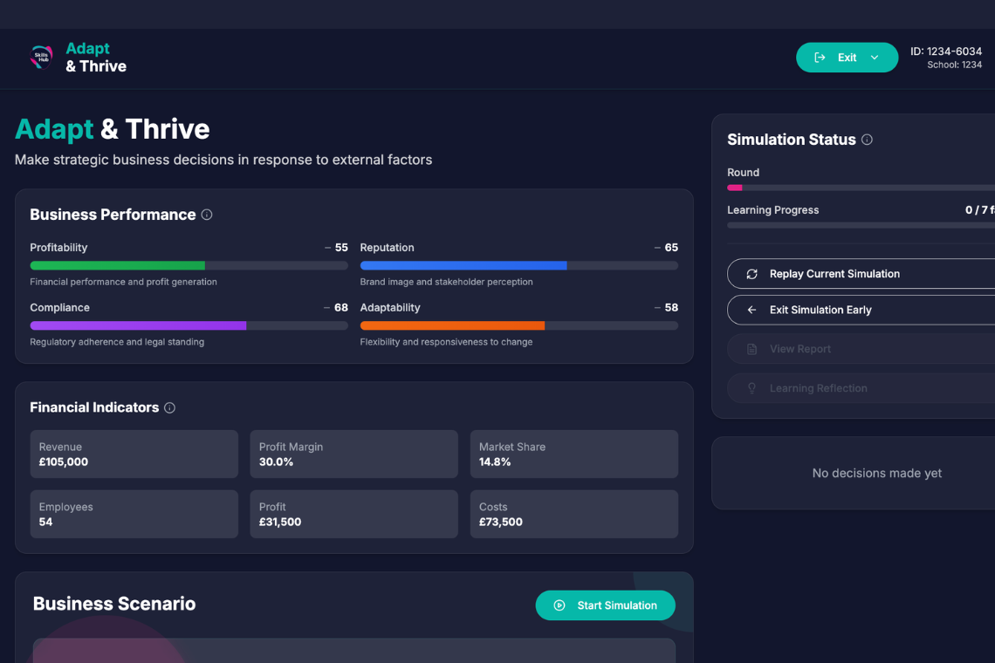Viewport: 995px width, 663px height.
Task: Click the Simulation Status heading
Action: 792,140
